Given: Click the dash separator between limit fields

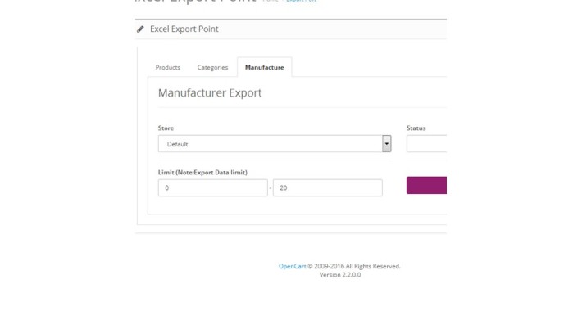Looking at the screenshot, I should click(x=271, y=188).
